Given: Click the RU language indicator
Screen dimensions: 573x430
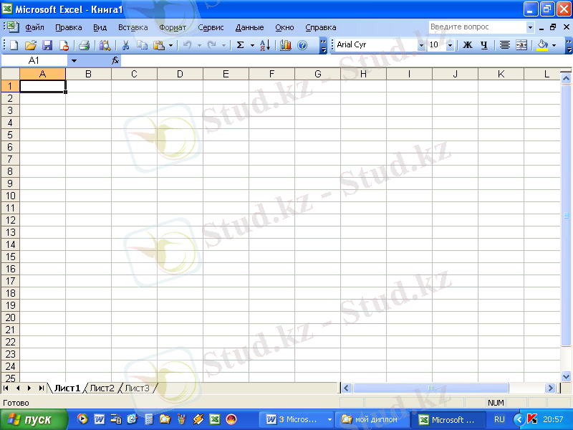Looking at the screenshot, I should pos(499,419).
